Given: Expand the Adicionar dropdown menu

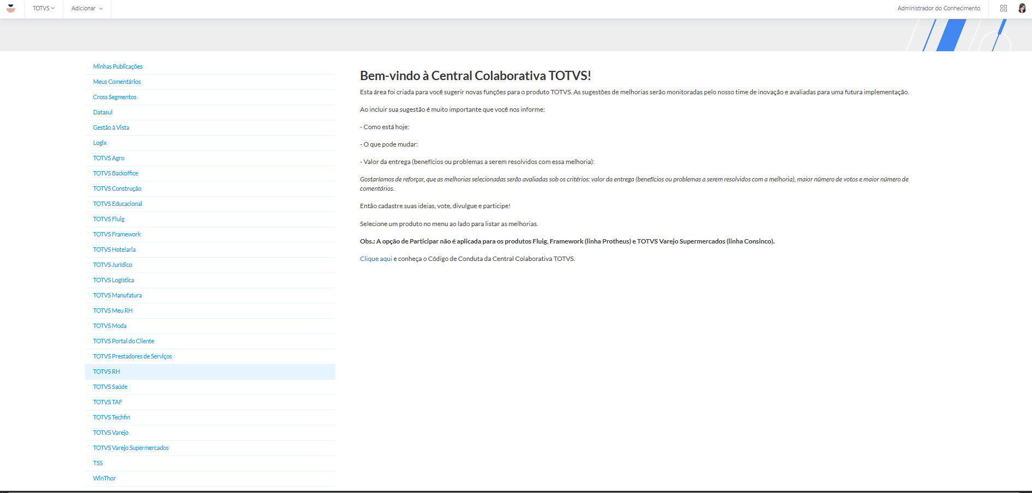Looking at the screenshot, I should coord(87,8).
